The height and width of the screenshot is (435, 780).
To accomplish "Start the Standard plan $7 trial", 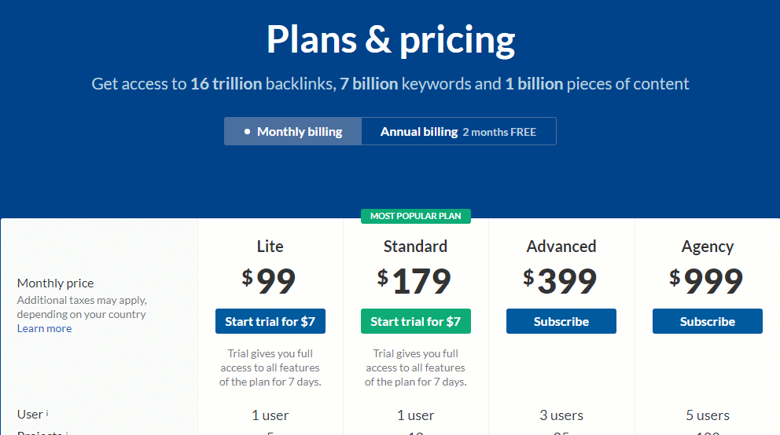I will (x=416, y=321).
